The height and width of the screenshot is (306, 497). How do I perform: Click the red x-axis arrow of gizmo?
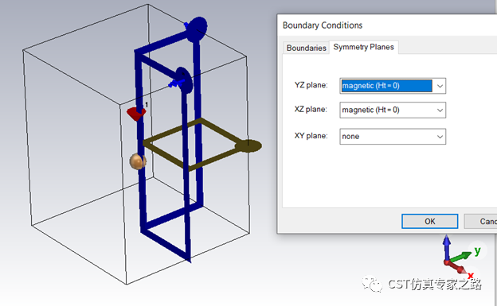click(456, 267)
